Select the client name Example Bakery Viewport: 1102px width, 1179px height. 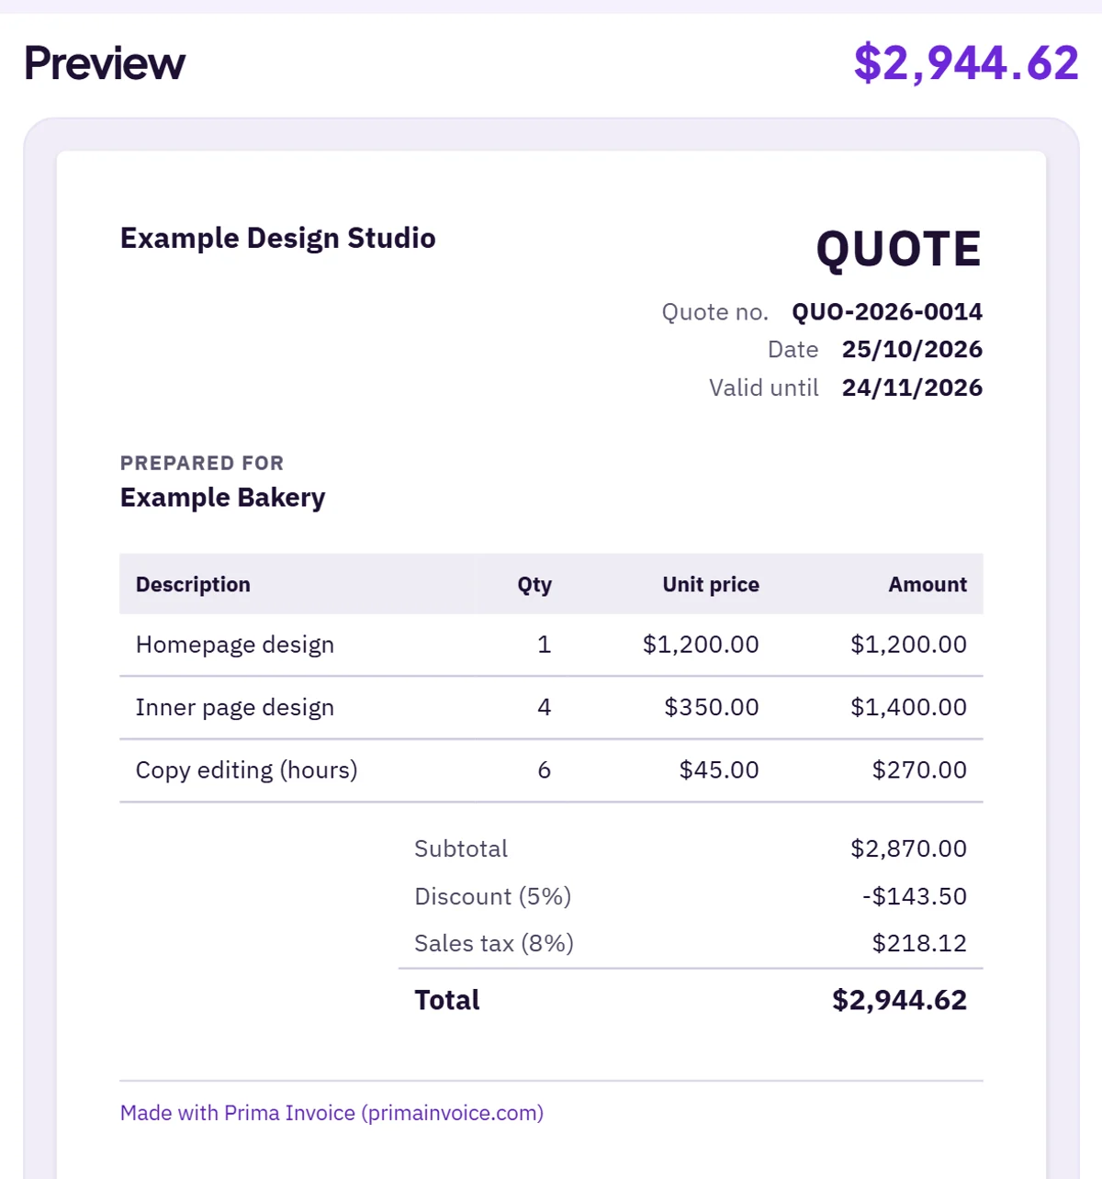pyautogui.click(x=223, y=498)
